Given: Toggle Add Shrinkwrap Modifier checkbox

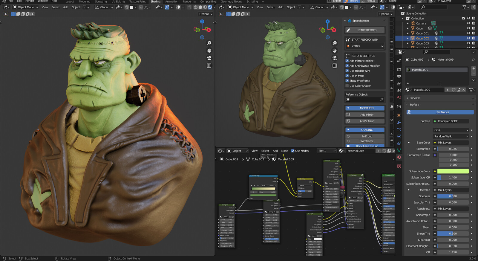Looking at the screenshot, I should [347, 66].
